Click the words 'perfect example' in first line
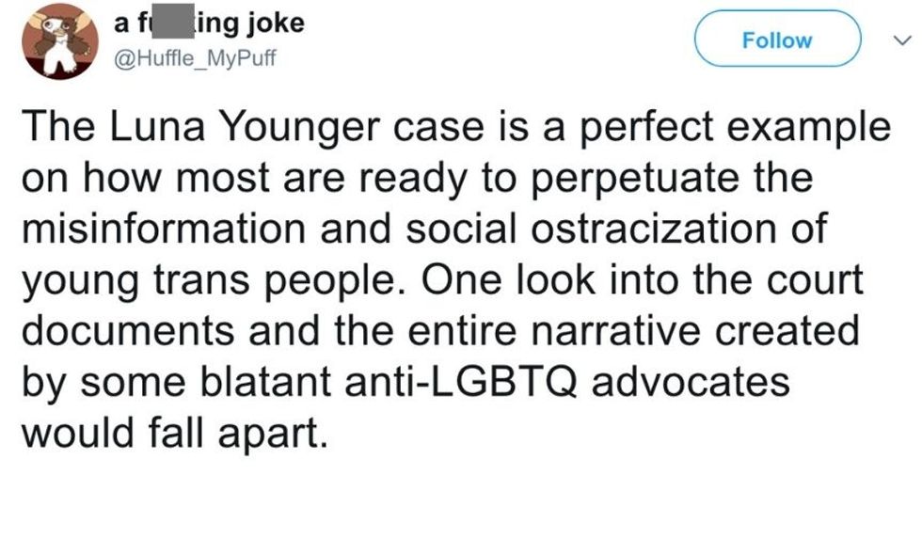This screenshot has width=922, height=555. [736, 128]
